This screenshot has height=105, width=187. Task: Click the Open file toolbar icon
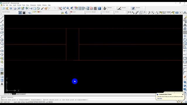point(7,8)
